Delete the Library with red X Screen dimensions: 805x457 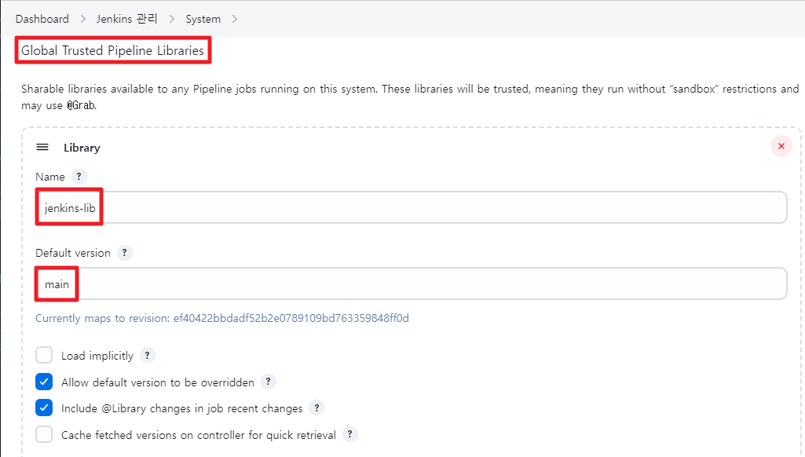click(781, 146)
